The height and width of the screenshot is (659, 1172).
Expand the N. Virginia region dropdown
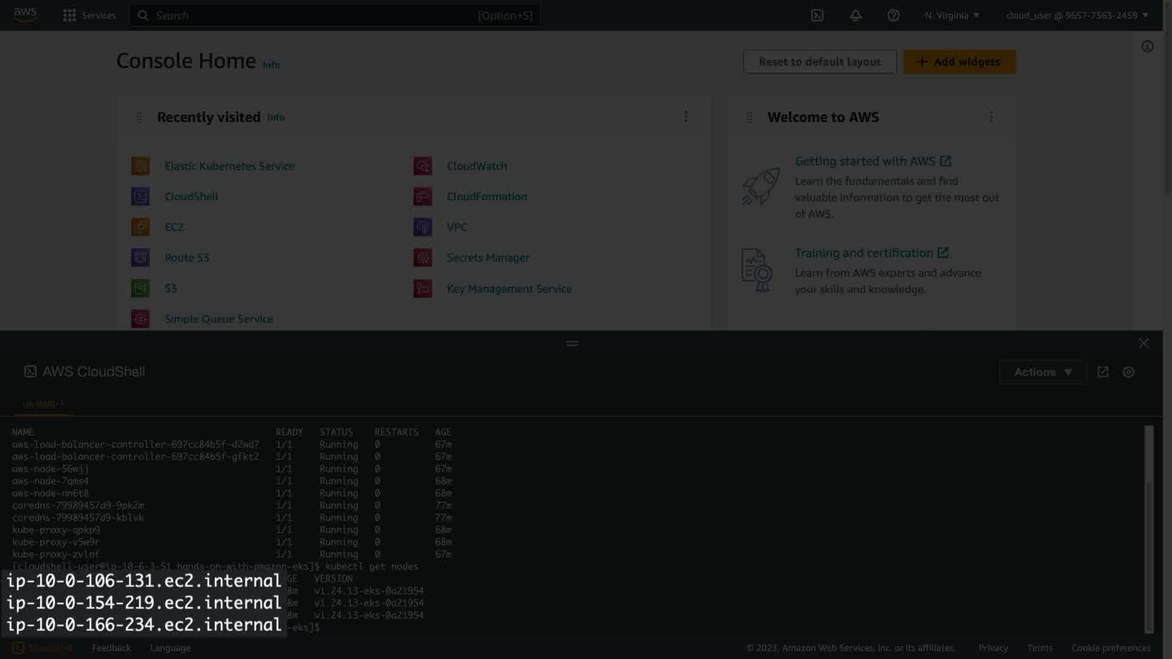(952, 15)
